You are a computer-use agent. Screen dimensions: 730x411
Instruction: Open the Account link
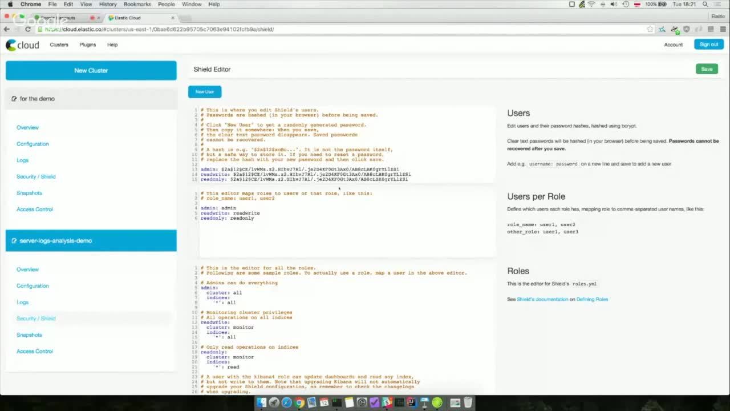[673, 45]
